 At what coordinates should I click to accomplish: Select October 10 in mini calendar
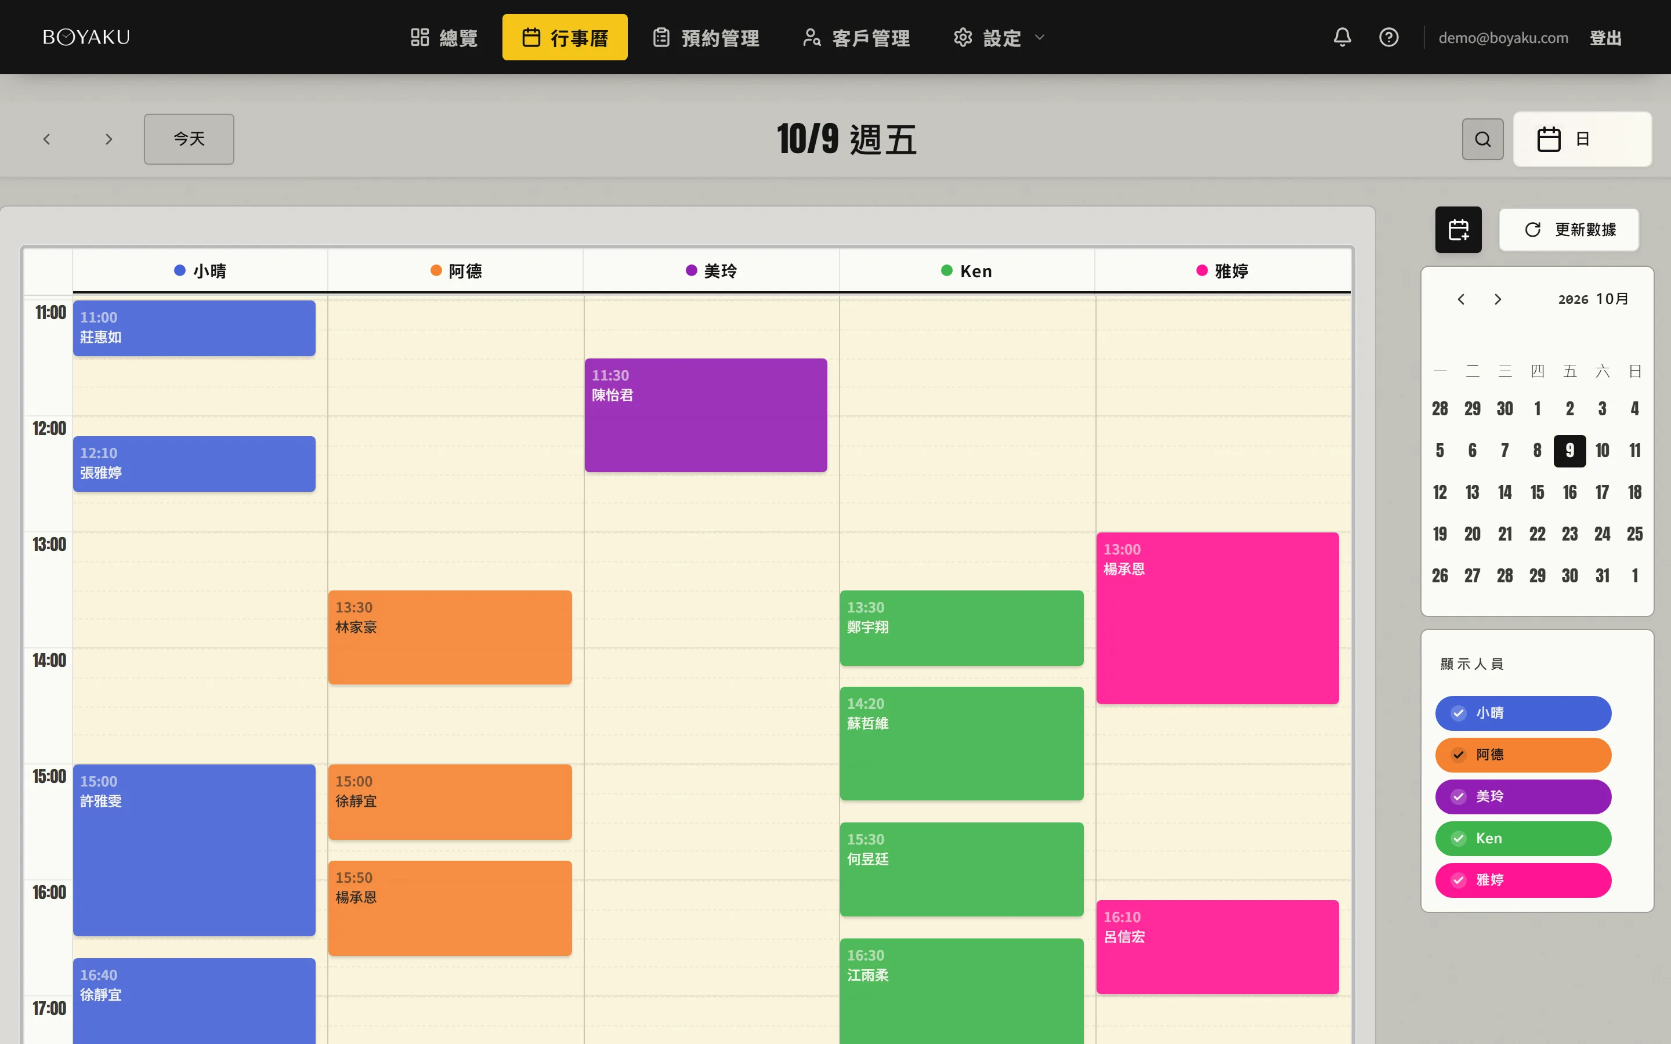click(1602, 451)
